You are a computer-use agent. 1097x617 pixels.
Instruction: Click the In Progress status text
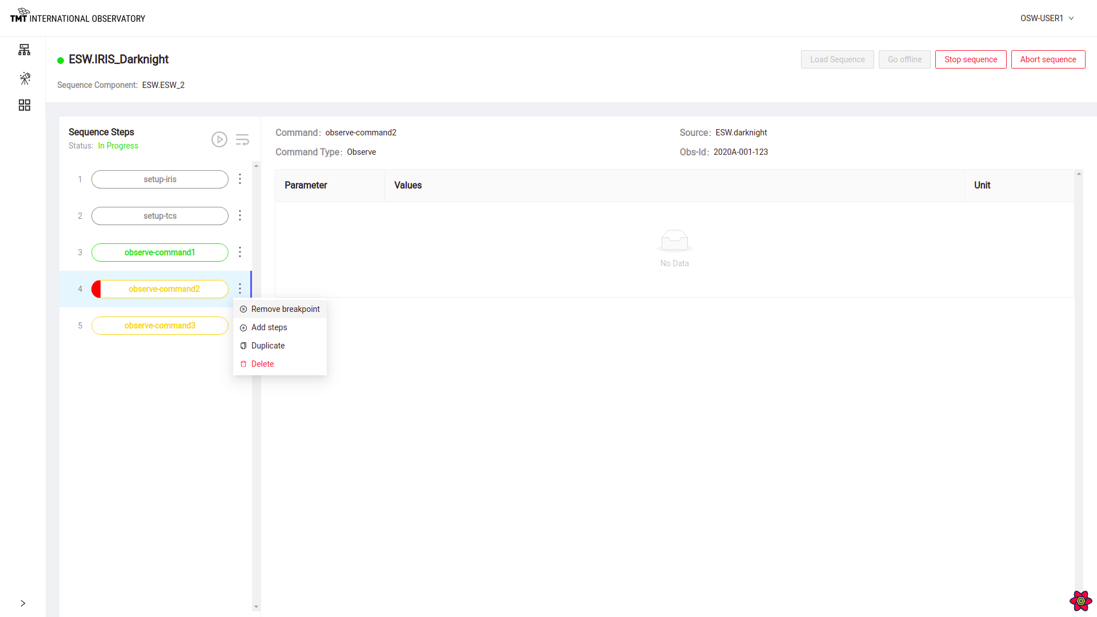(x=118, y=146)
